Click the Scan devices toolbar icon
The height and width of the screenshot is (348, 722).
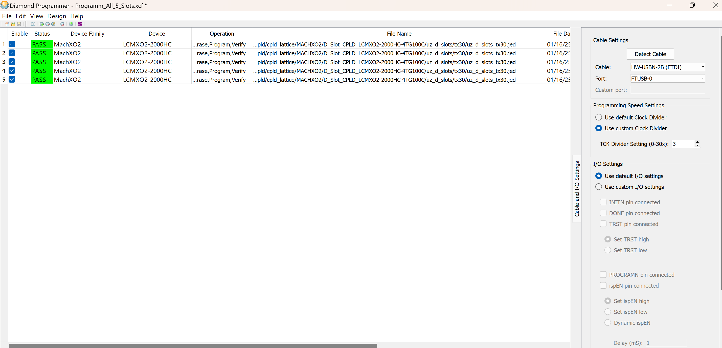pos(33,24)
